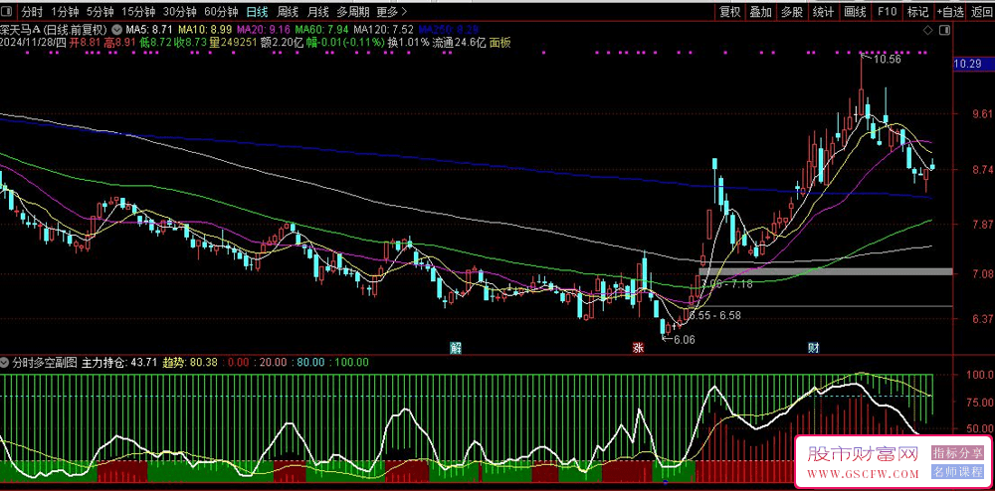Click the MA120: 7.52 indicator label
This screenshot has width=995, height=491.
point(384,29)
